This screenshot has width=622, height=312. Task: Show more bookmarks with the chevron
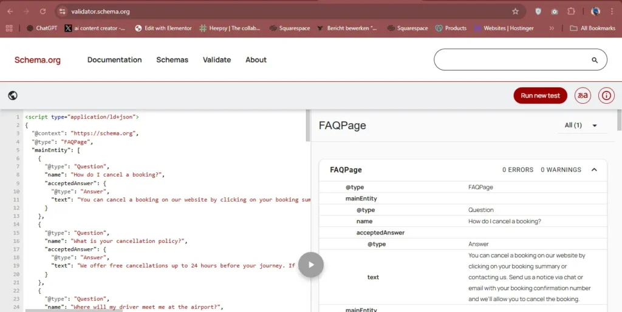[x=552, y=28]
